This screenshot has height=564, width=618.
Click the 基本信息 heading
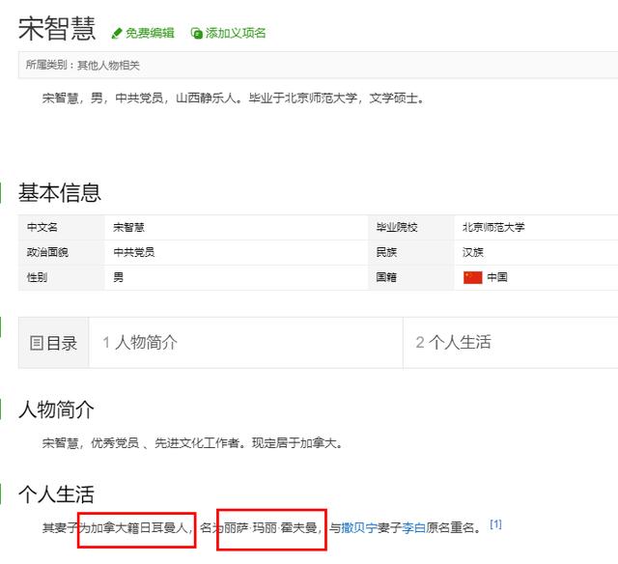point(60,193)
